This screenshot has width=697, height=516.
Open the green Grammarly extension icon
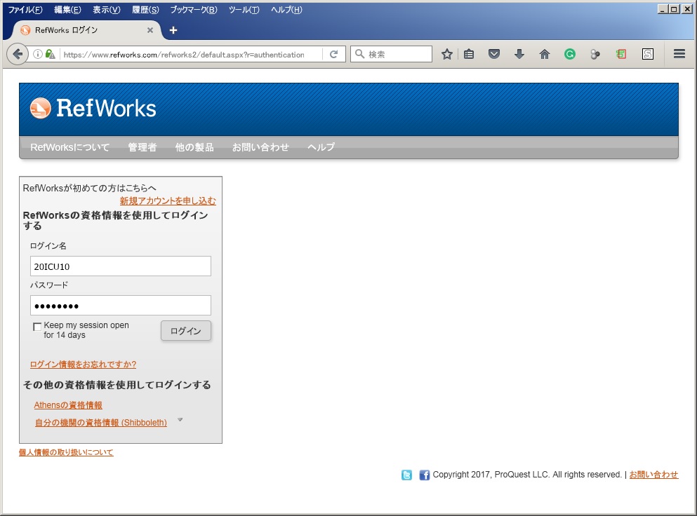[569, 54]
